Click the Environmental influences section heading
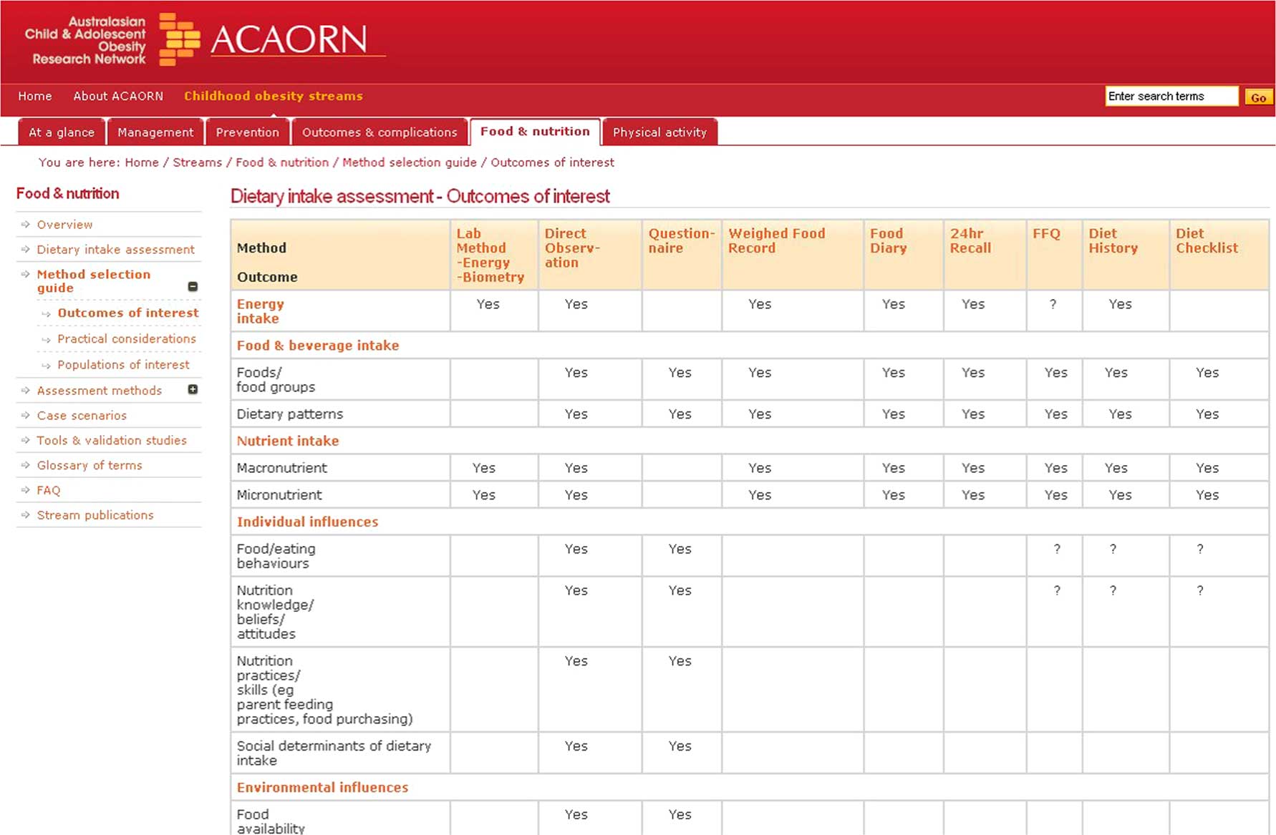 322,787
